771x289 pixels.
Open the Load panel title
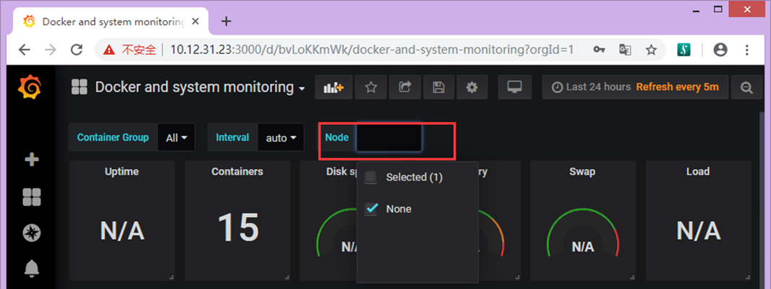click(698, 171)
